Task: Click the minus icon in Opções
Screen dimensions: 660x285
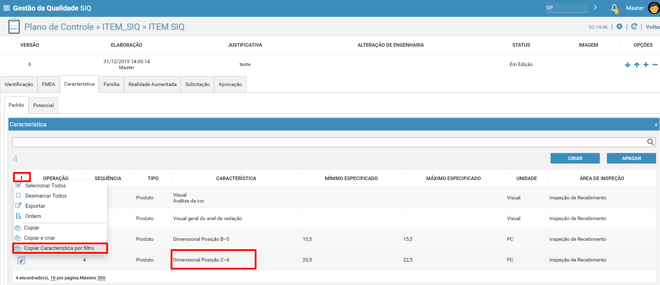Action: tap(655, 65)
